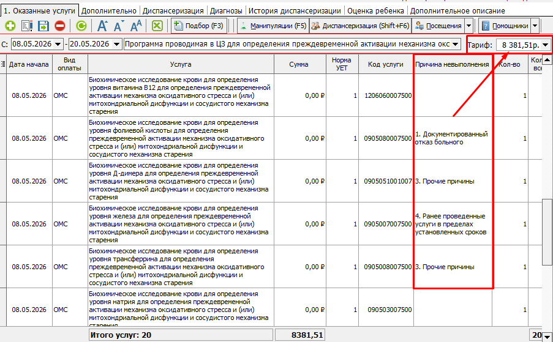This screenshot has height=342, width=553.
Task: Decrease font size with A-down icon
Action: (x=119, y=26)
